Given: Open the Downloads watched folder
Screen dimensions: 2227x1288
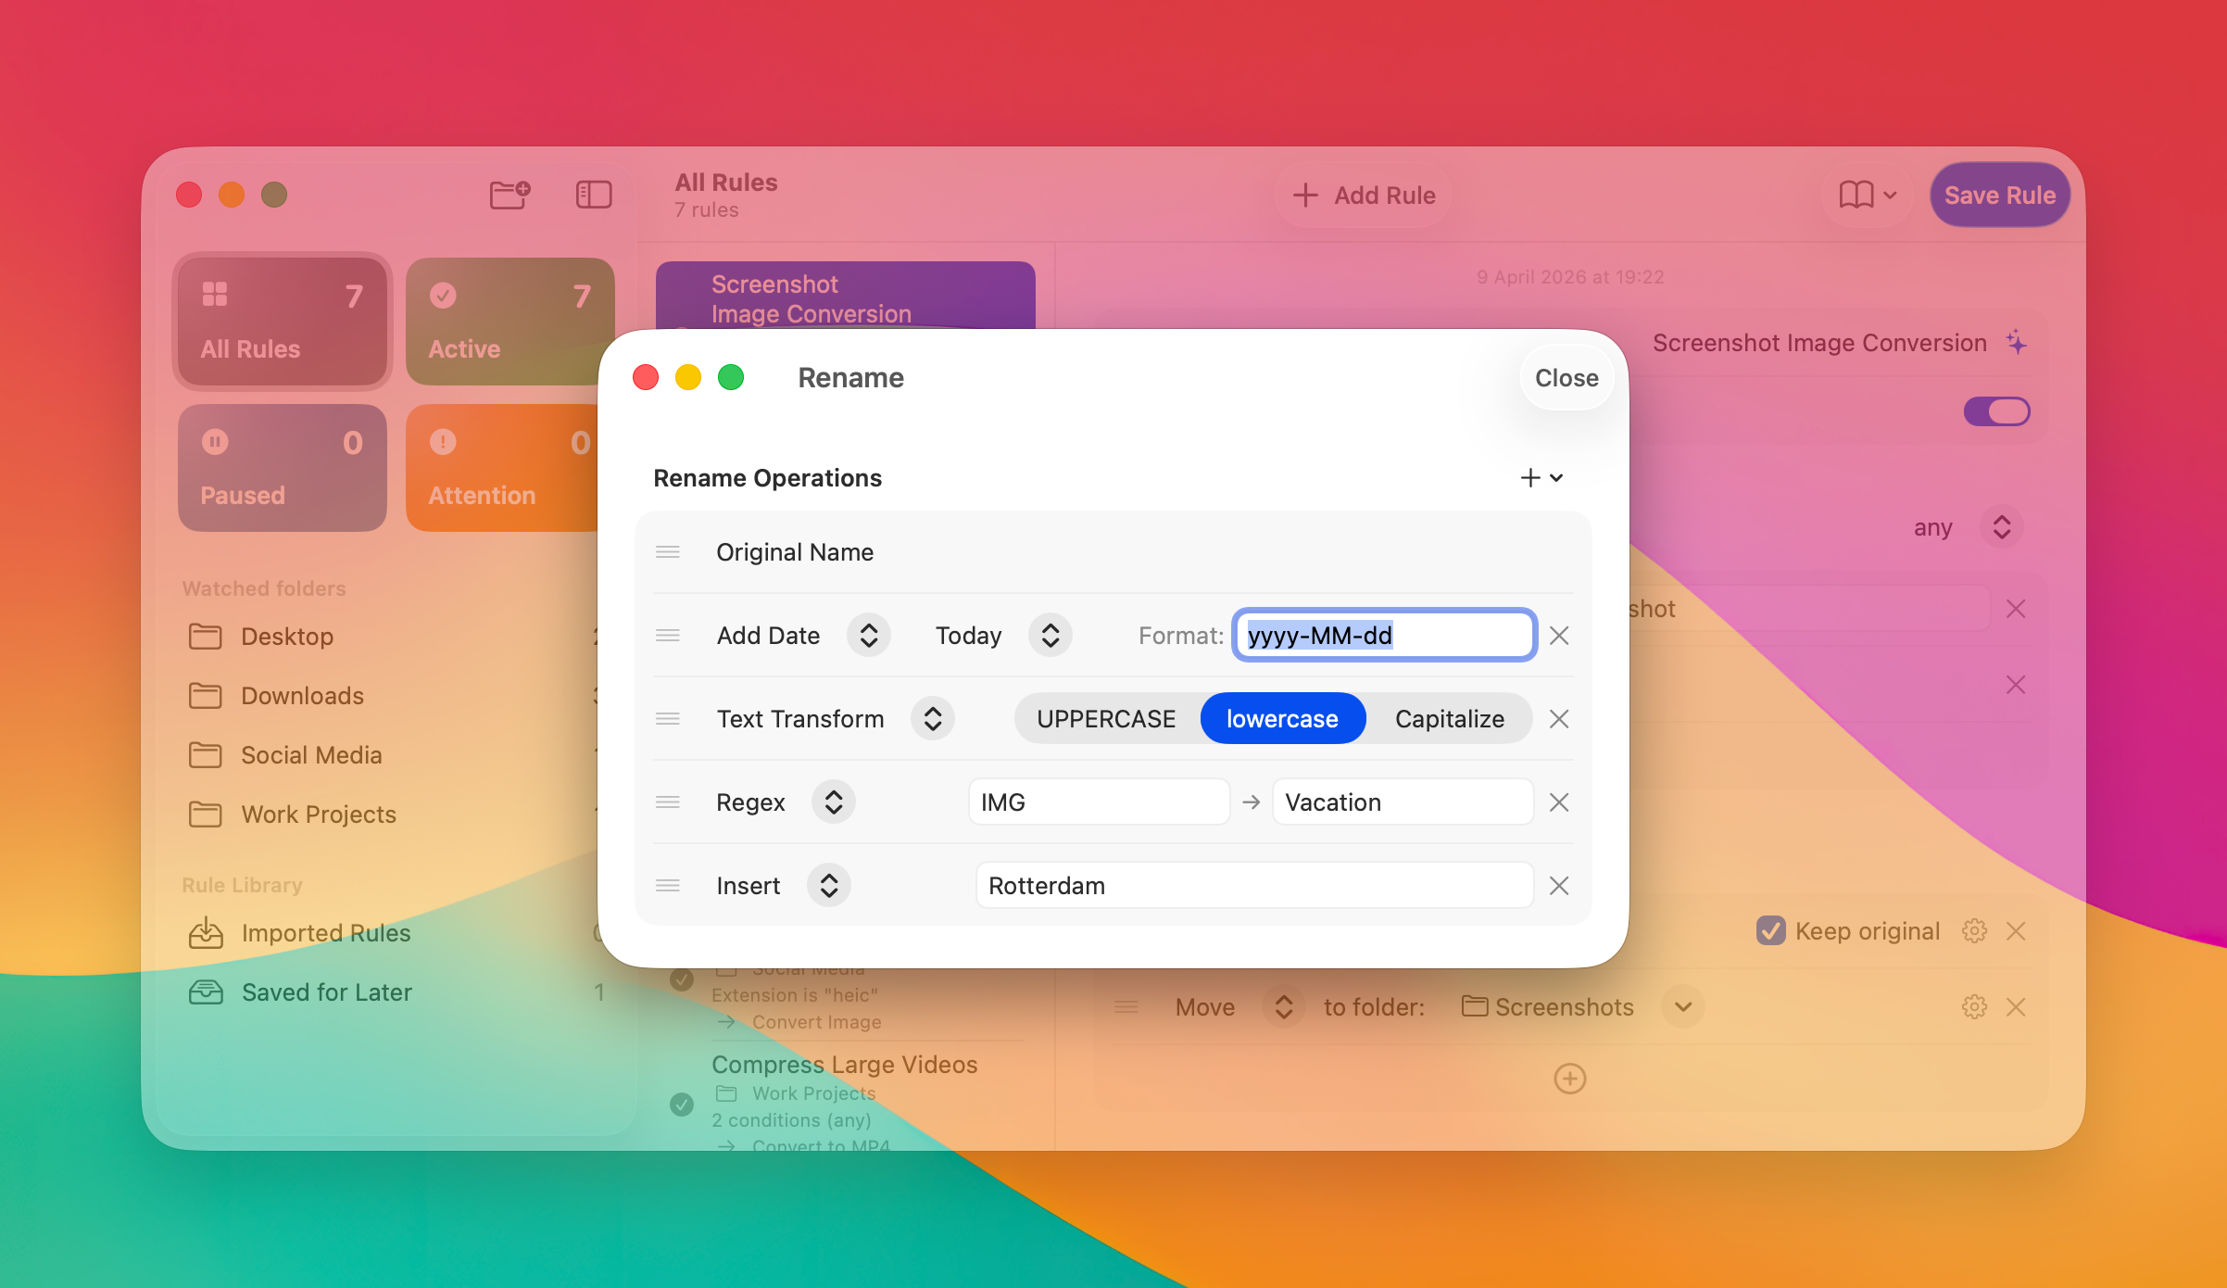Looking at the screenshot, I should [302, 696].
